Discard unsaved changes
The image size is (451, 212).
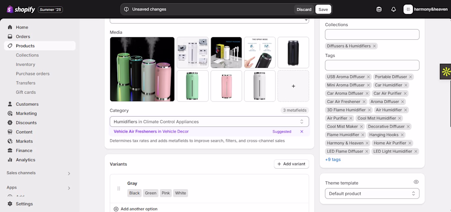pyautogui.click(x=304, y=9)
